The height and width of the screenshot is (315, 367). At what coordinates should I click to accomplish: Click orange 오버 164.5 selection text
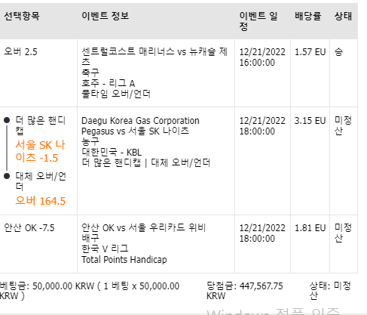coord(41,201)
